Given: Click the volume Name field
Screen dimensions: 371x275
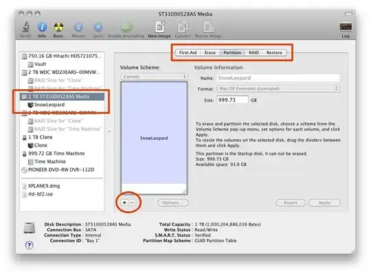Looking at the screenshot, I should (278, 77).
